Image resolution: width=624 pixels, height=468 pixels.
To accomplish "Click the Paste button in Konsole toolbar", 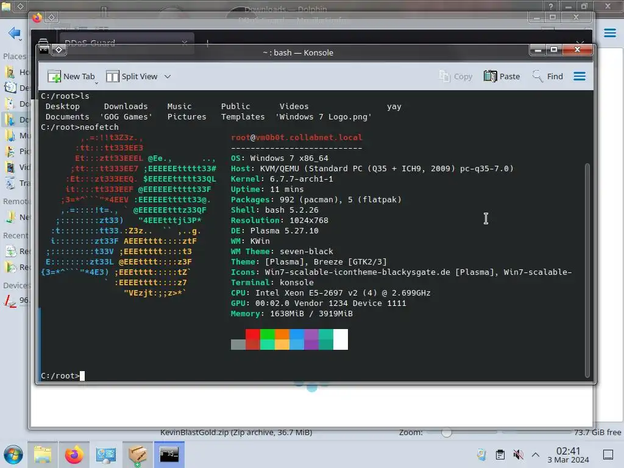I will 502,76.
